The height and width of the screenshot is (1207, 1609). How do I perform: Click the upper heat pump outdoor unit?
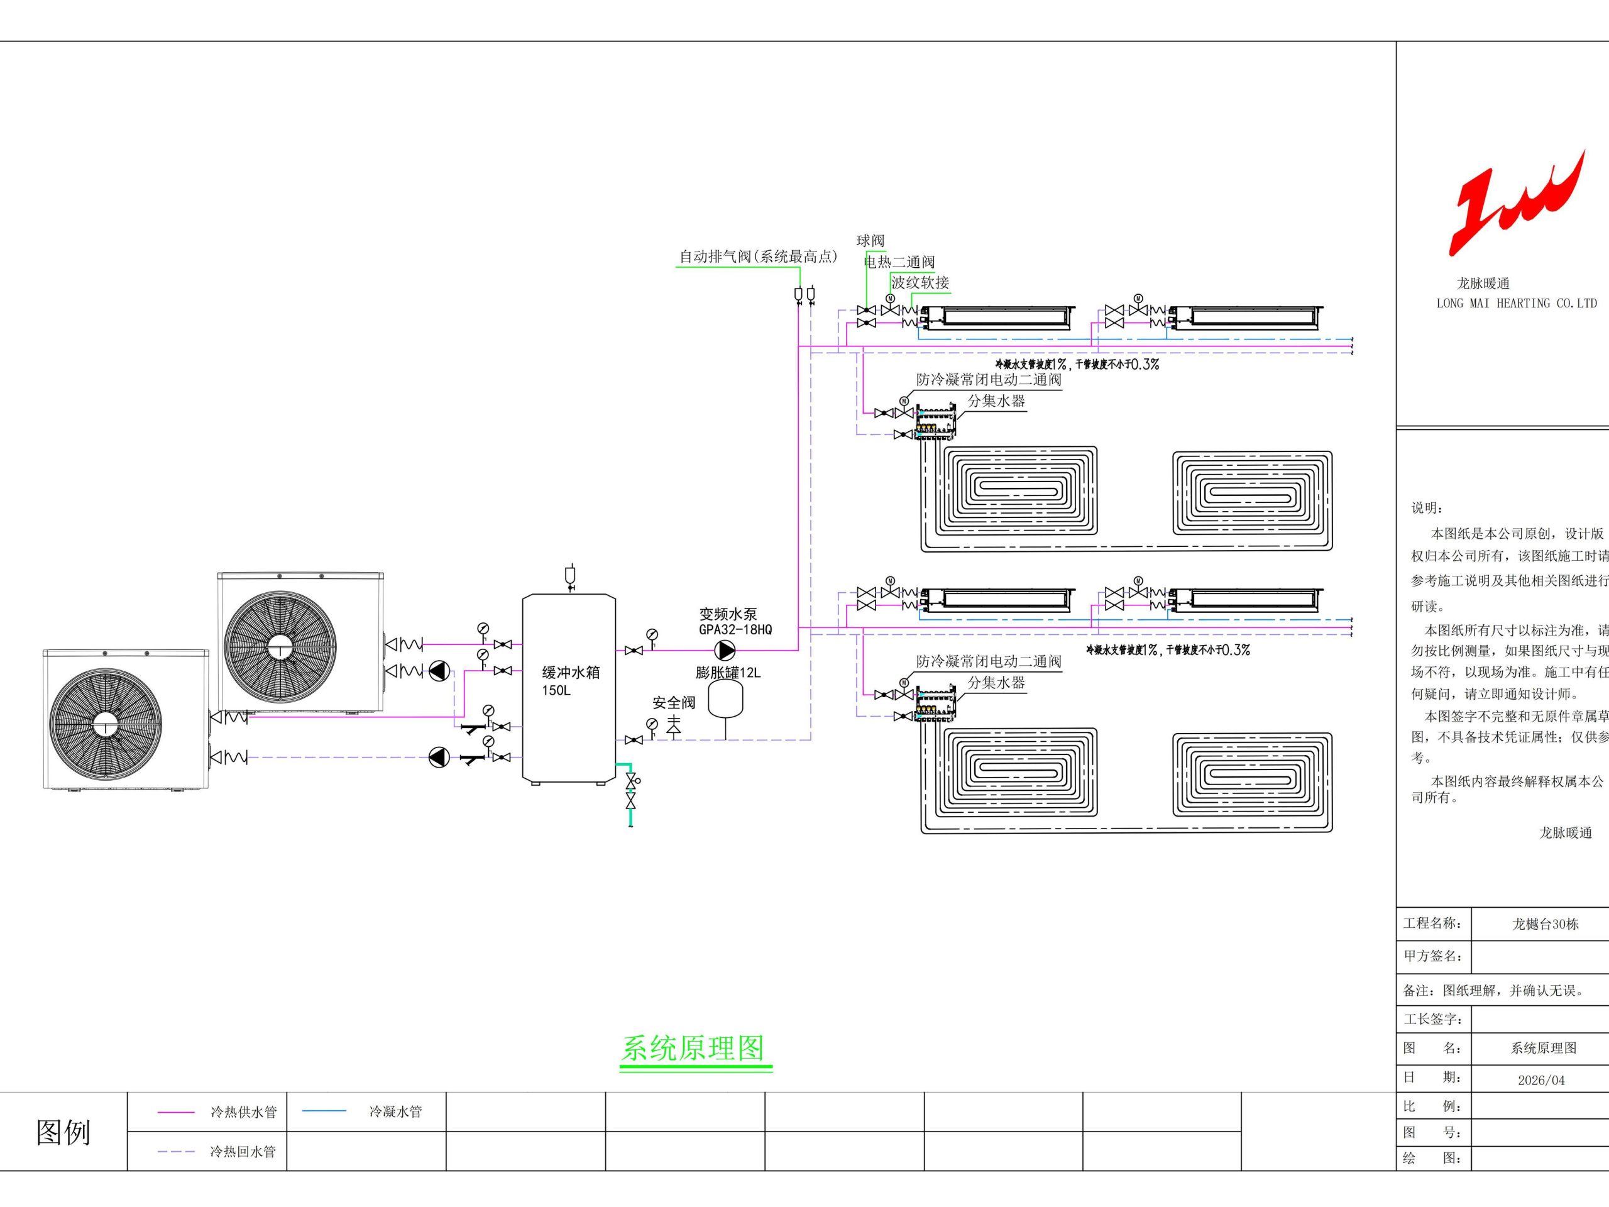coord(301,642)
